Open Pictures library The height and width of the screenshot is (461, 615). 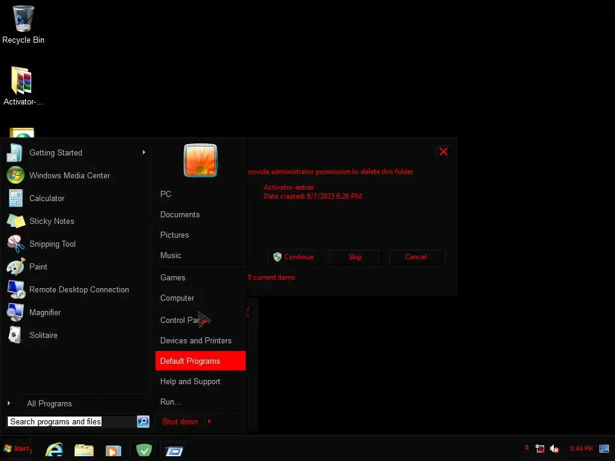click(x=201, y=235)
